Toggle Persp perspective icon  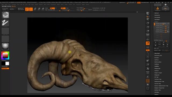coord(148,35)
